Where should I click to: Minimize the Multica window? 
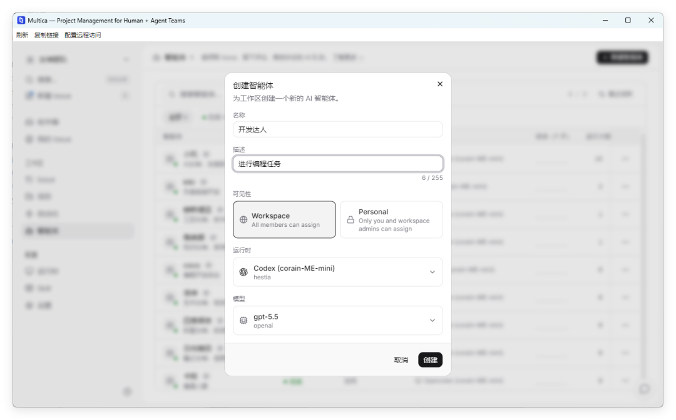coord(605,20)
